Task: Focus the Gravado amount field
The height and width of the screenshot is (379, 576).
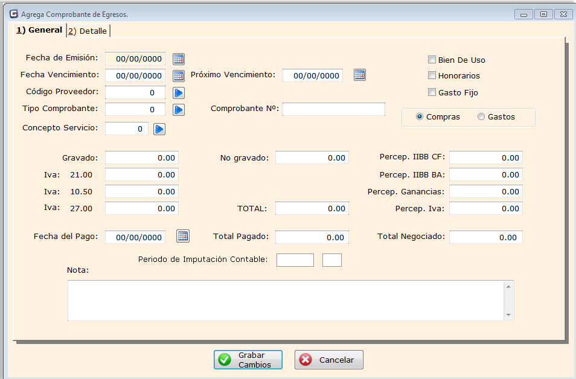Action: pos(142,158)
